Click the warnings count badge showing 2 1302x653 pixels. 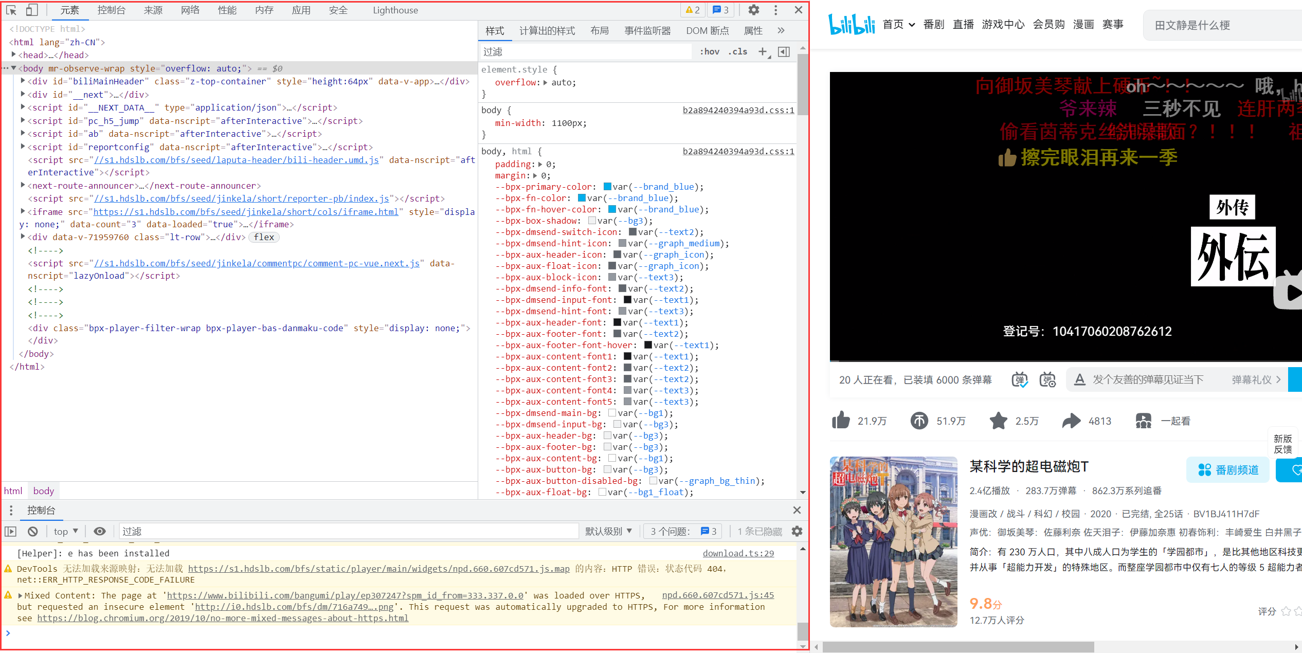tap(693, 10)
